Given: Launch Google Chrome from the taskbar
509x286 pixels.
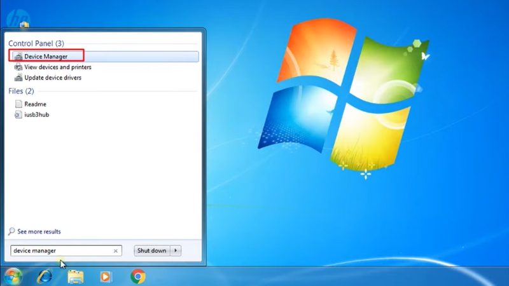Looking at the screenshot, I should click(137, 276).
